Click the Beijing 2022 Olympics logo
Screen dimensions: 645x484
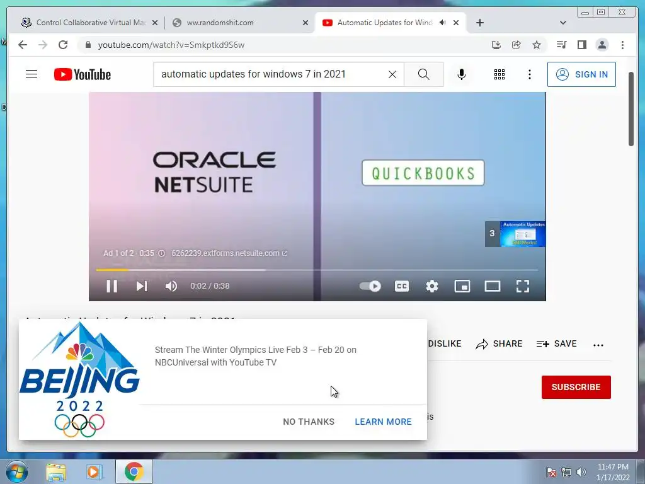pos(79,379)
